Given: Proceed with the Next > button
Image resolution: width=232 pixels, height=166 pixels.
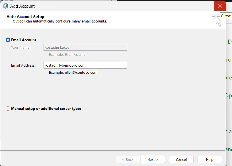Looking at the screenshot, I should pyautogui.click(x=153, y=159).
